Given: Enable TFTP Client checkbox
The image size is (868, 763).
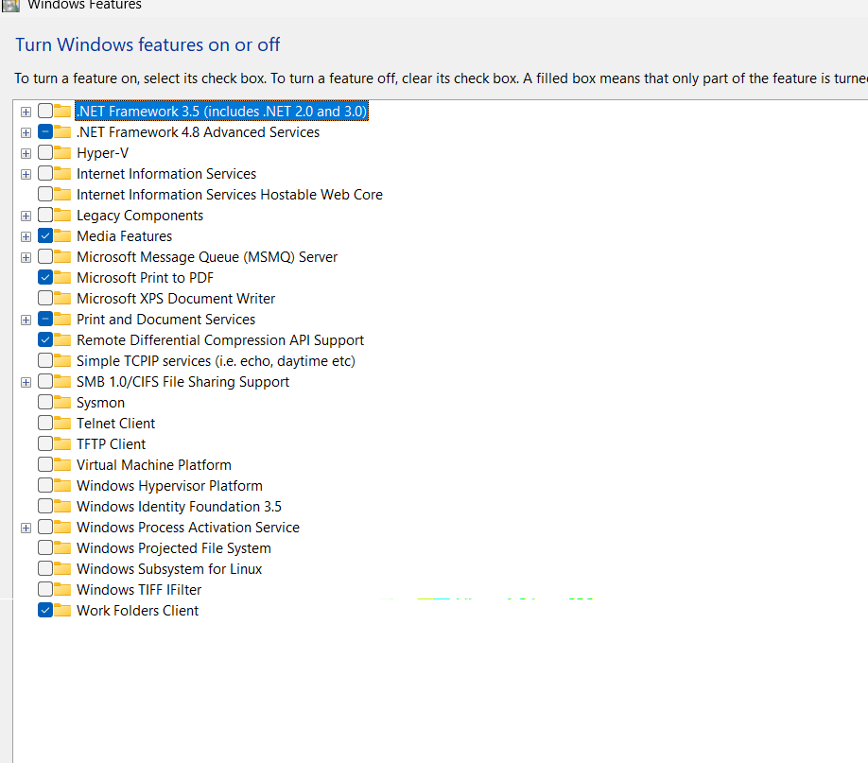Looking at the screenshot, I should (x=45, y=443).
